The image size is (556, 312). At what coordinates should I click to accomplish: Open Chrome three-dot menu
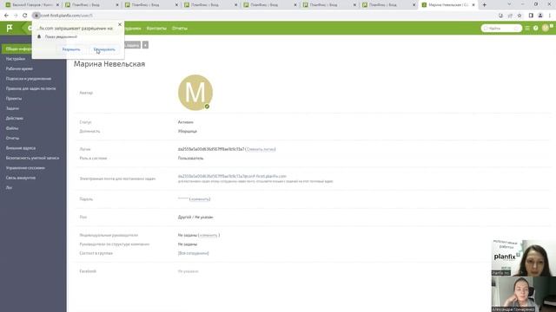[x=550, y=16]
